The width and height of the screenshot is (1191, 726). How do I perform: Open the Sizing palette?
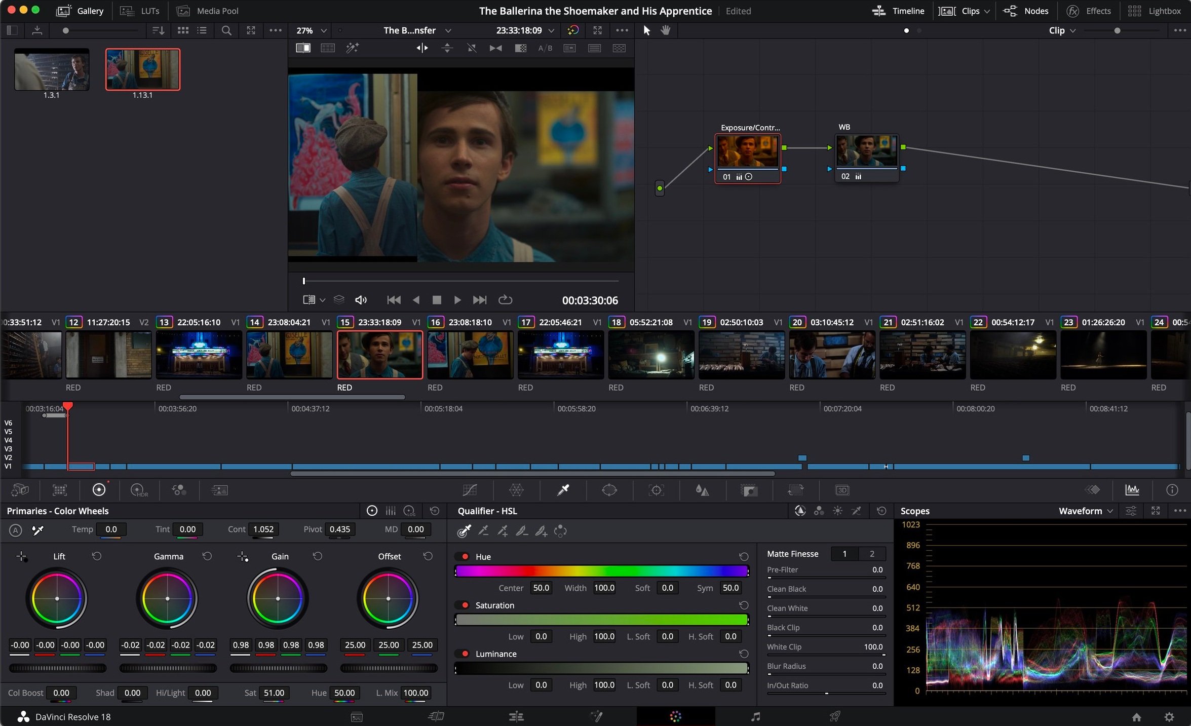(795, 490)
